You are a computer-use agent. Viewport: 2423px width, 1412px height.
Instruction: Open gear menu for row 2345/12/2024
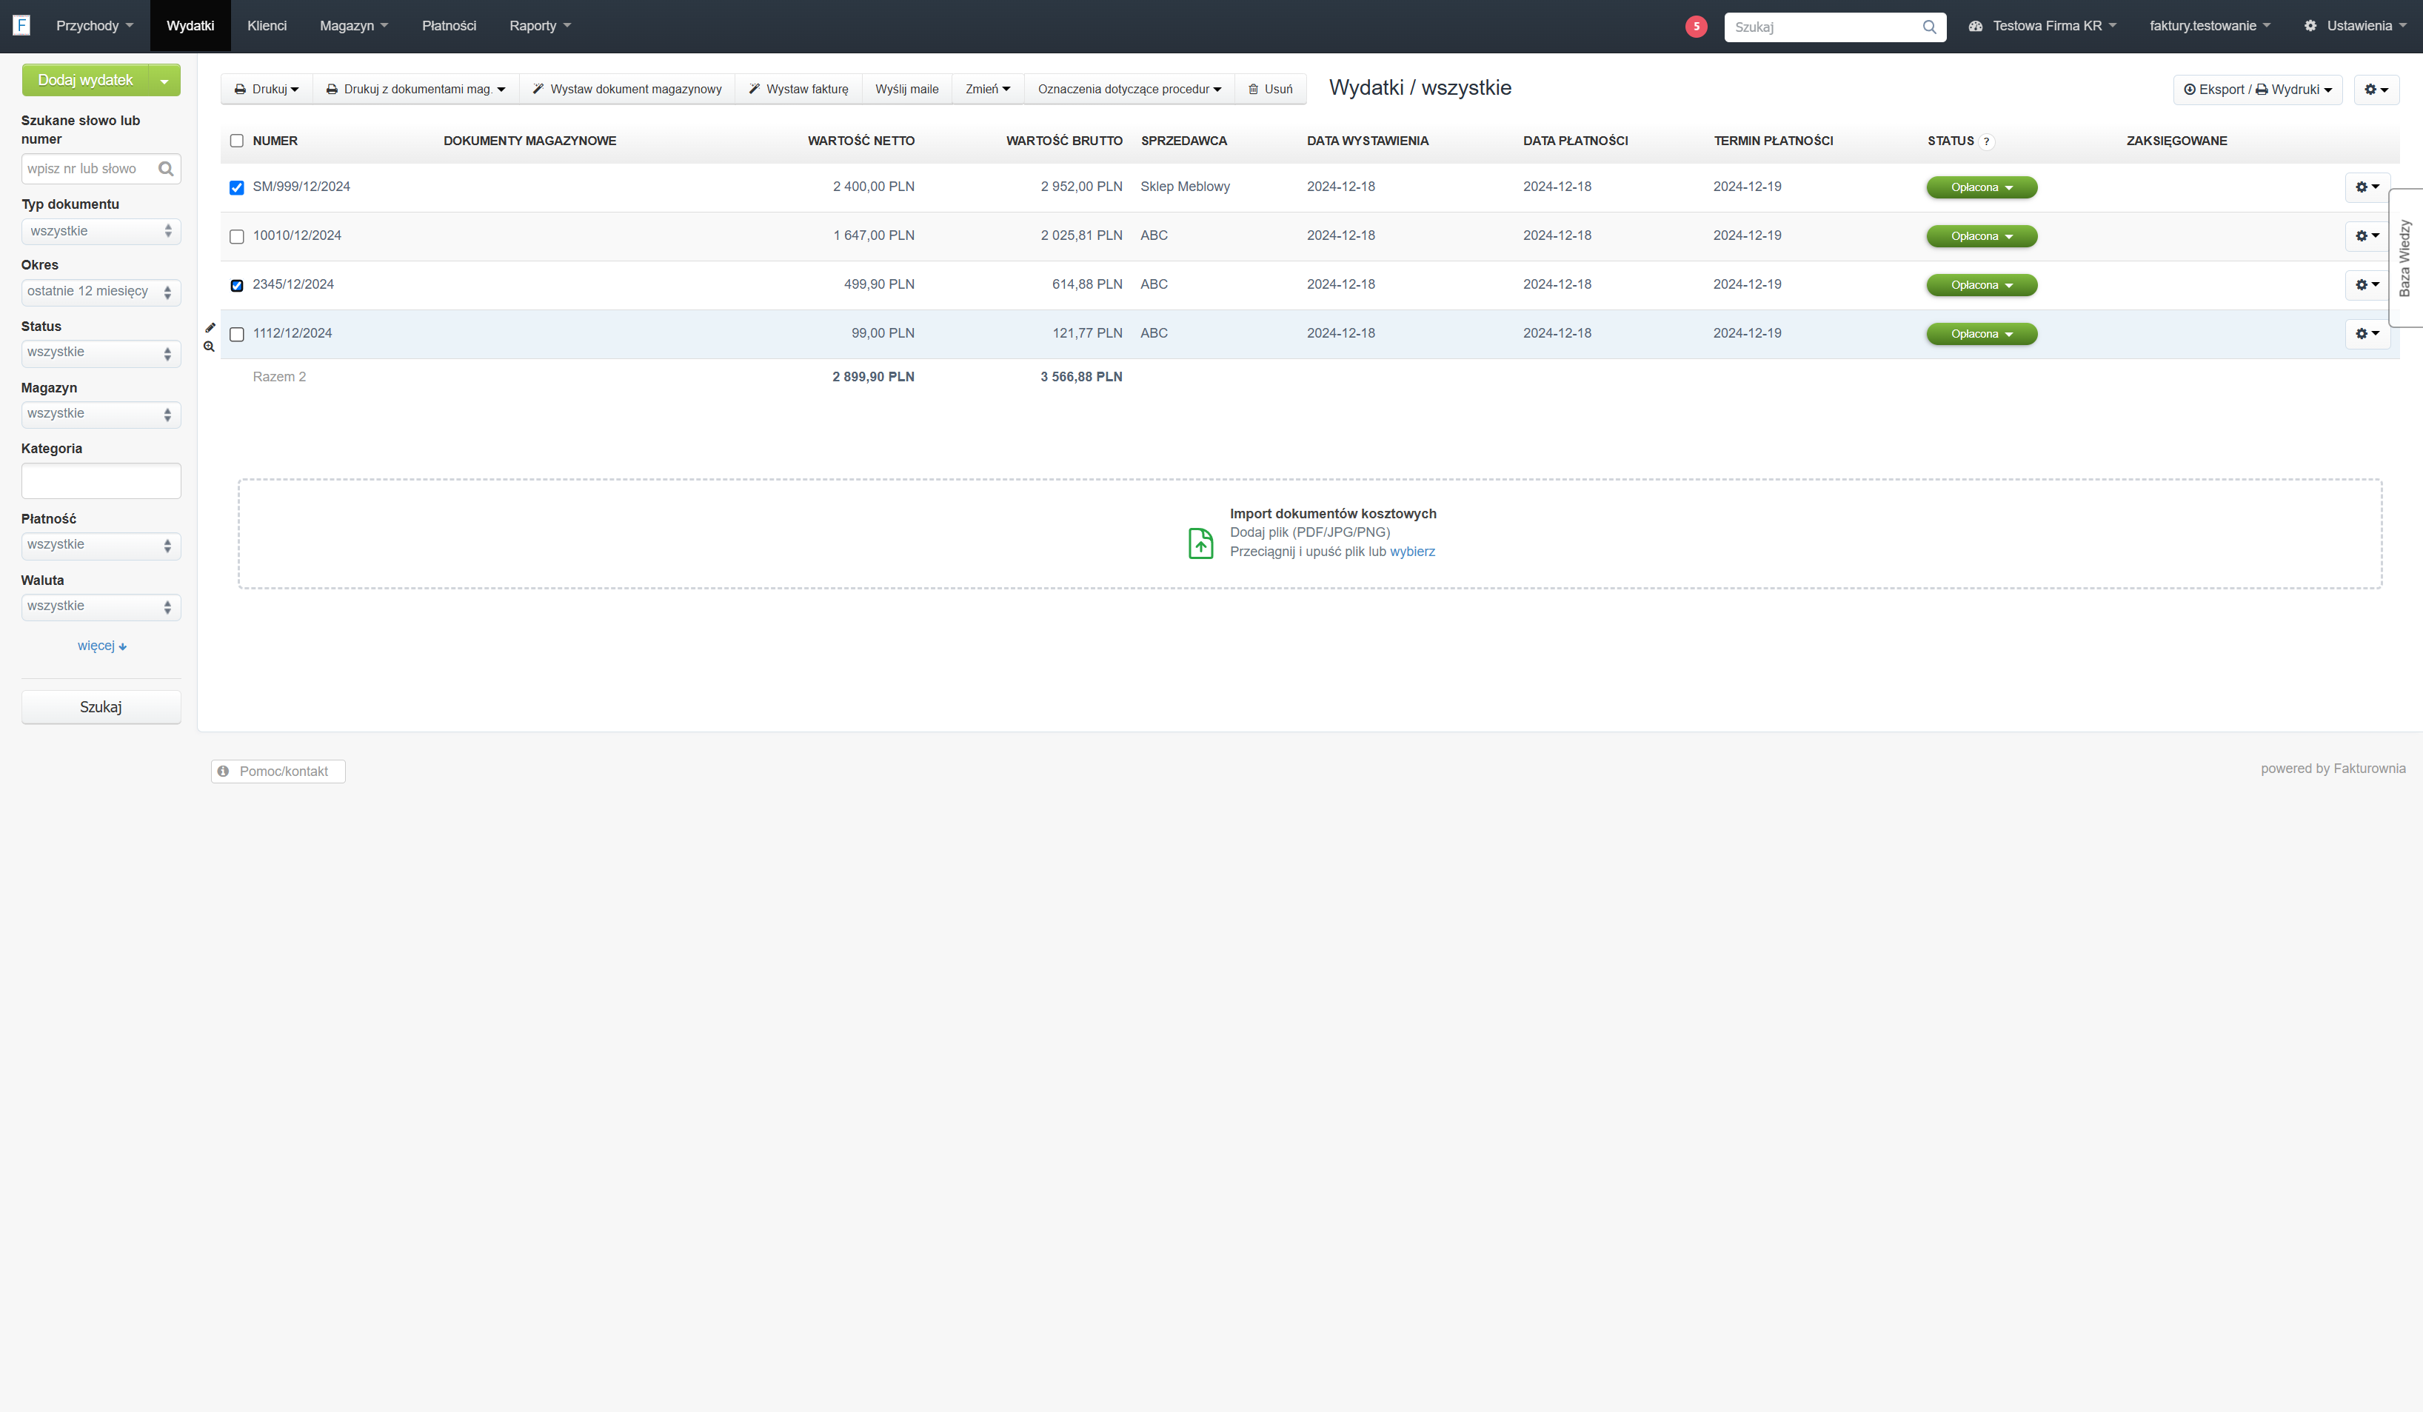pos(2367,284)
